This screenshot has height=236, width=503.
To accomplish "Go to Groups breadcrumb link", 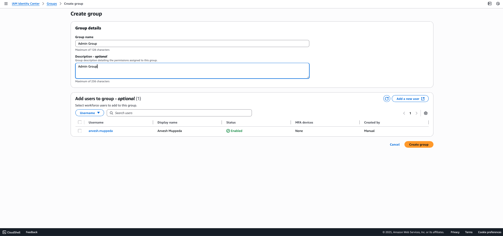I will click(x=52, y=4).
